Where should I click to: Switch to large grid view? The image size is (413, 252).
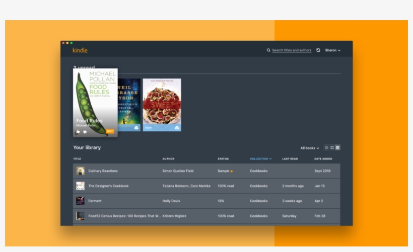click(332, 147)
